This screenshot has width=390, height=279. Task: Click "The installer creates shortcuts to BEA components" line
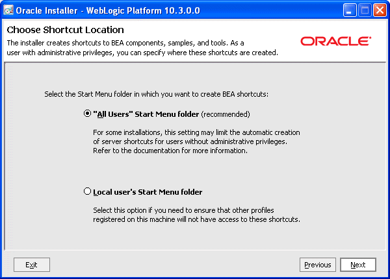(125, 43)
